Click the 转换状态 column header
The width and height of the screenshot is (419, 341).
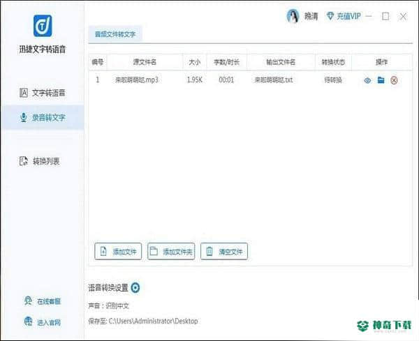click(333, 62)
